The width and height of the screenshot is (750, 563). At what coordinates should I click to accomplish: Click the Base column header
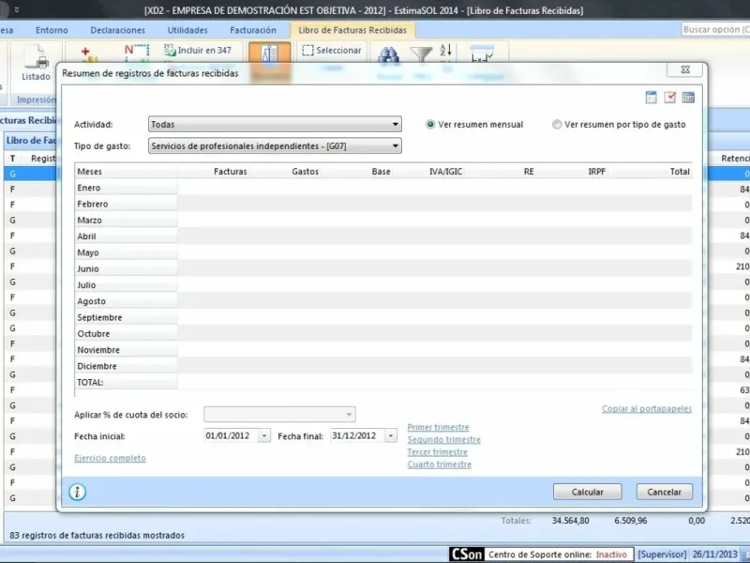(x=382, y=172)
